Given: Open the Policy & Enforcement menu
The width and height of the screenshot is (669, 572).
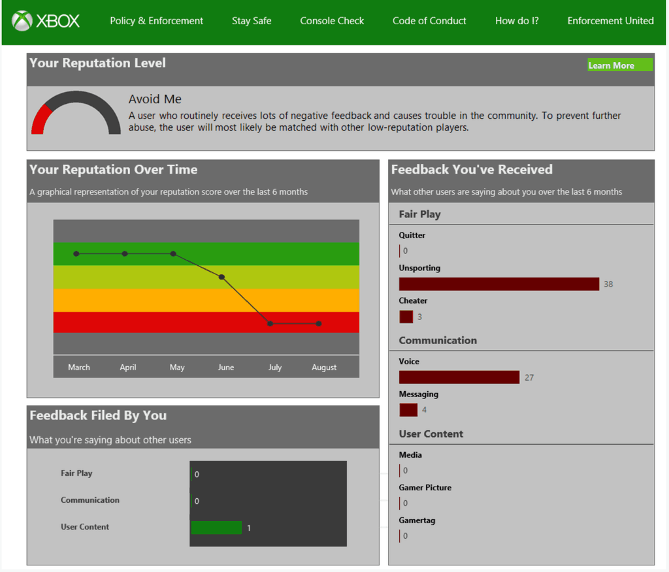Looking at the screenshot, I should coord(156,20).
